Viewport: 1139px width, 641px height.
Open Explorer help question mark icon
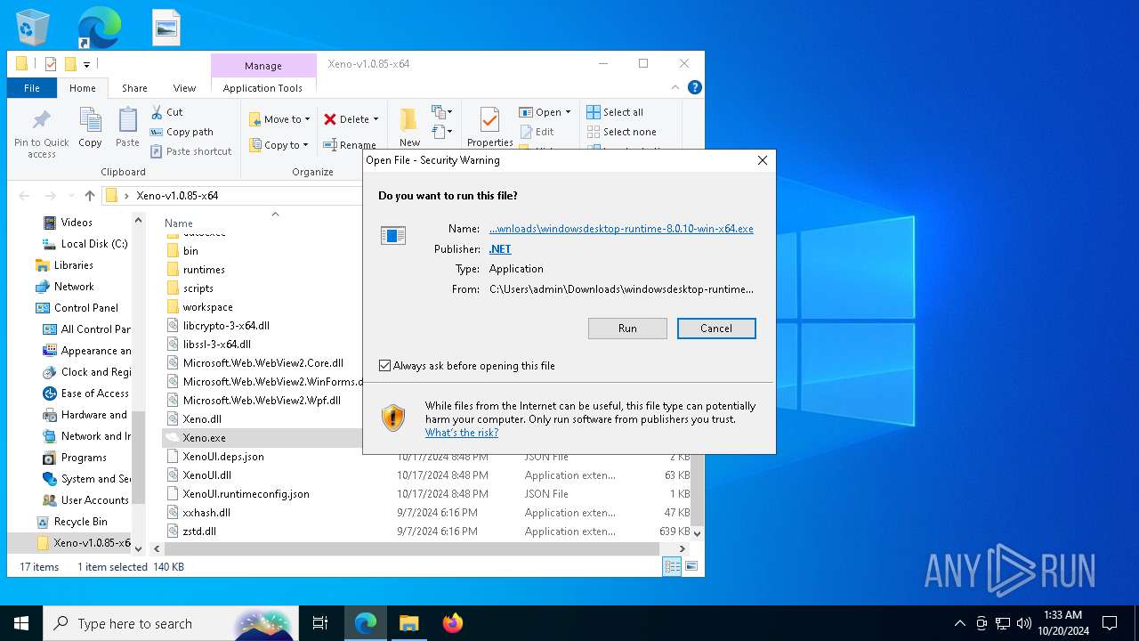[695, 87]
